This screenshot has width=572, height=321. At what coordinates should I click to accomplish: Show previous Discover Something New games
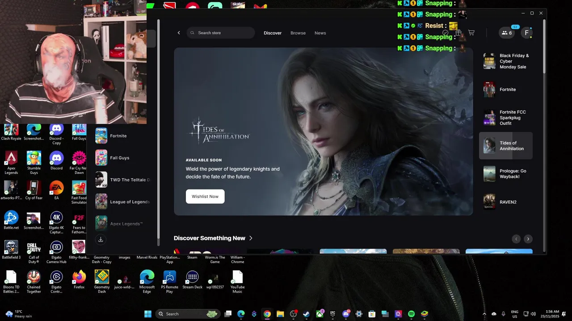coord(516,239)
